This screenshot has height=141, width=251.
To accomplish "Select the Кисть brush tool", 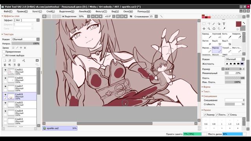I will tap(227, 36).
